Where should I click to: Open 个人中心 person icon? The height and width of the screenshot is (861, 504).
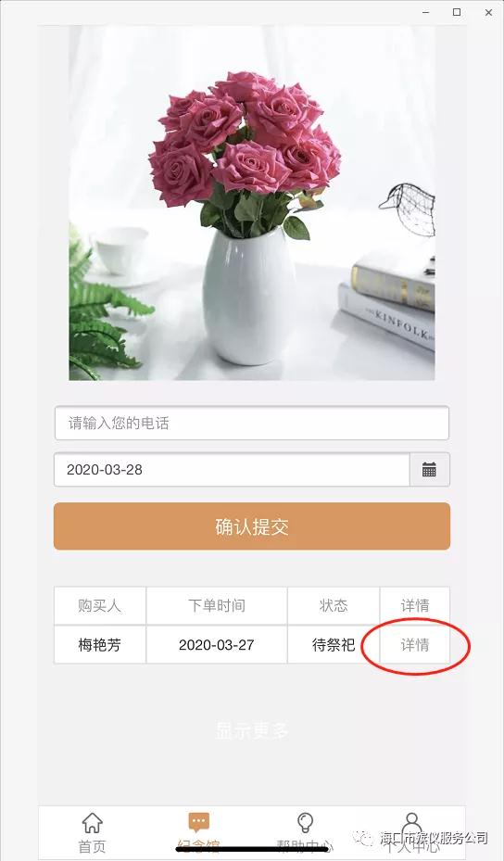(411, 823)
